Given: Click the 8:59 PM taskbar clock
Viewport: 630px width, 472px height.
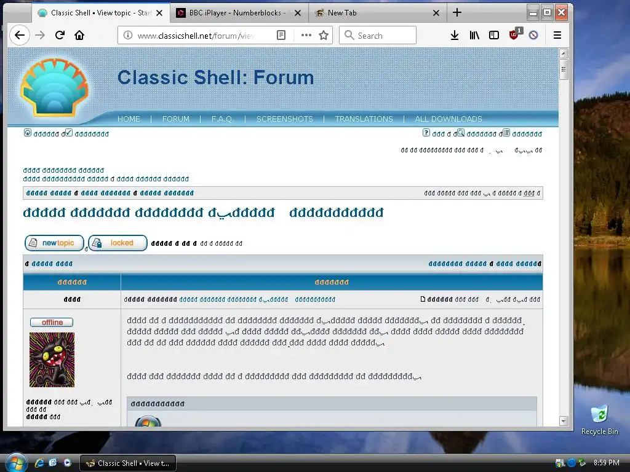Looking at the screenshot, I should tap(606, 463).
